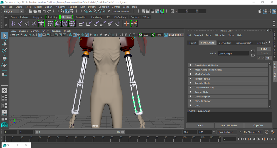Select the Lasso tool in the toolbox

pyautogui.click(x=4, y=43)
